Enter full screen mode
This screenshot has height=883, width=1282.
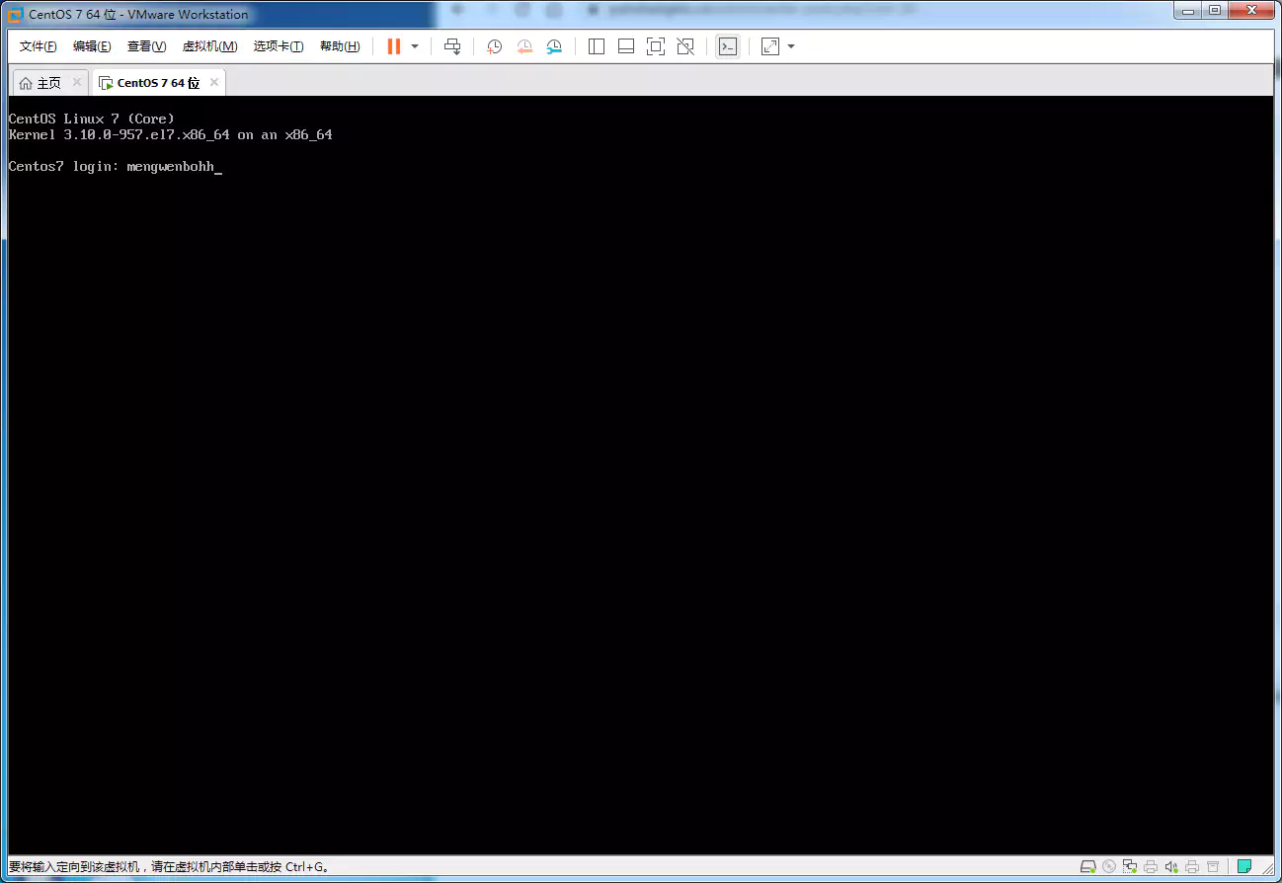(x=656, y=45)
